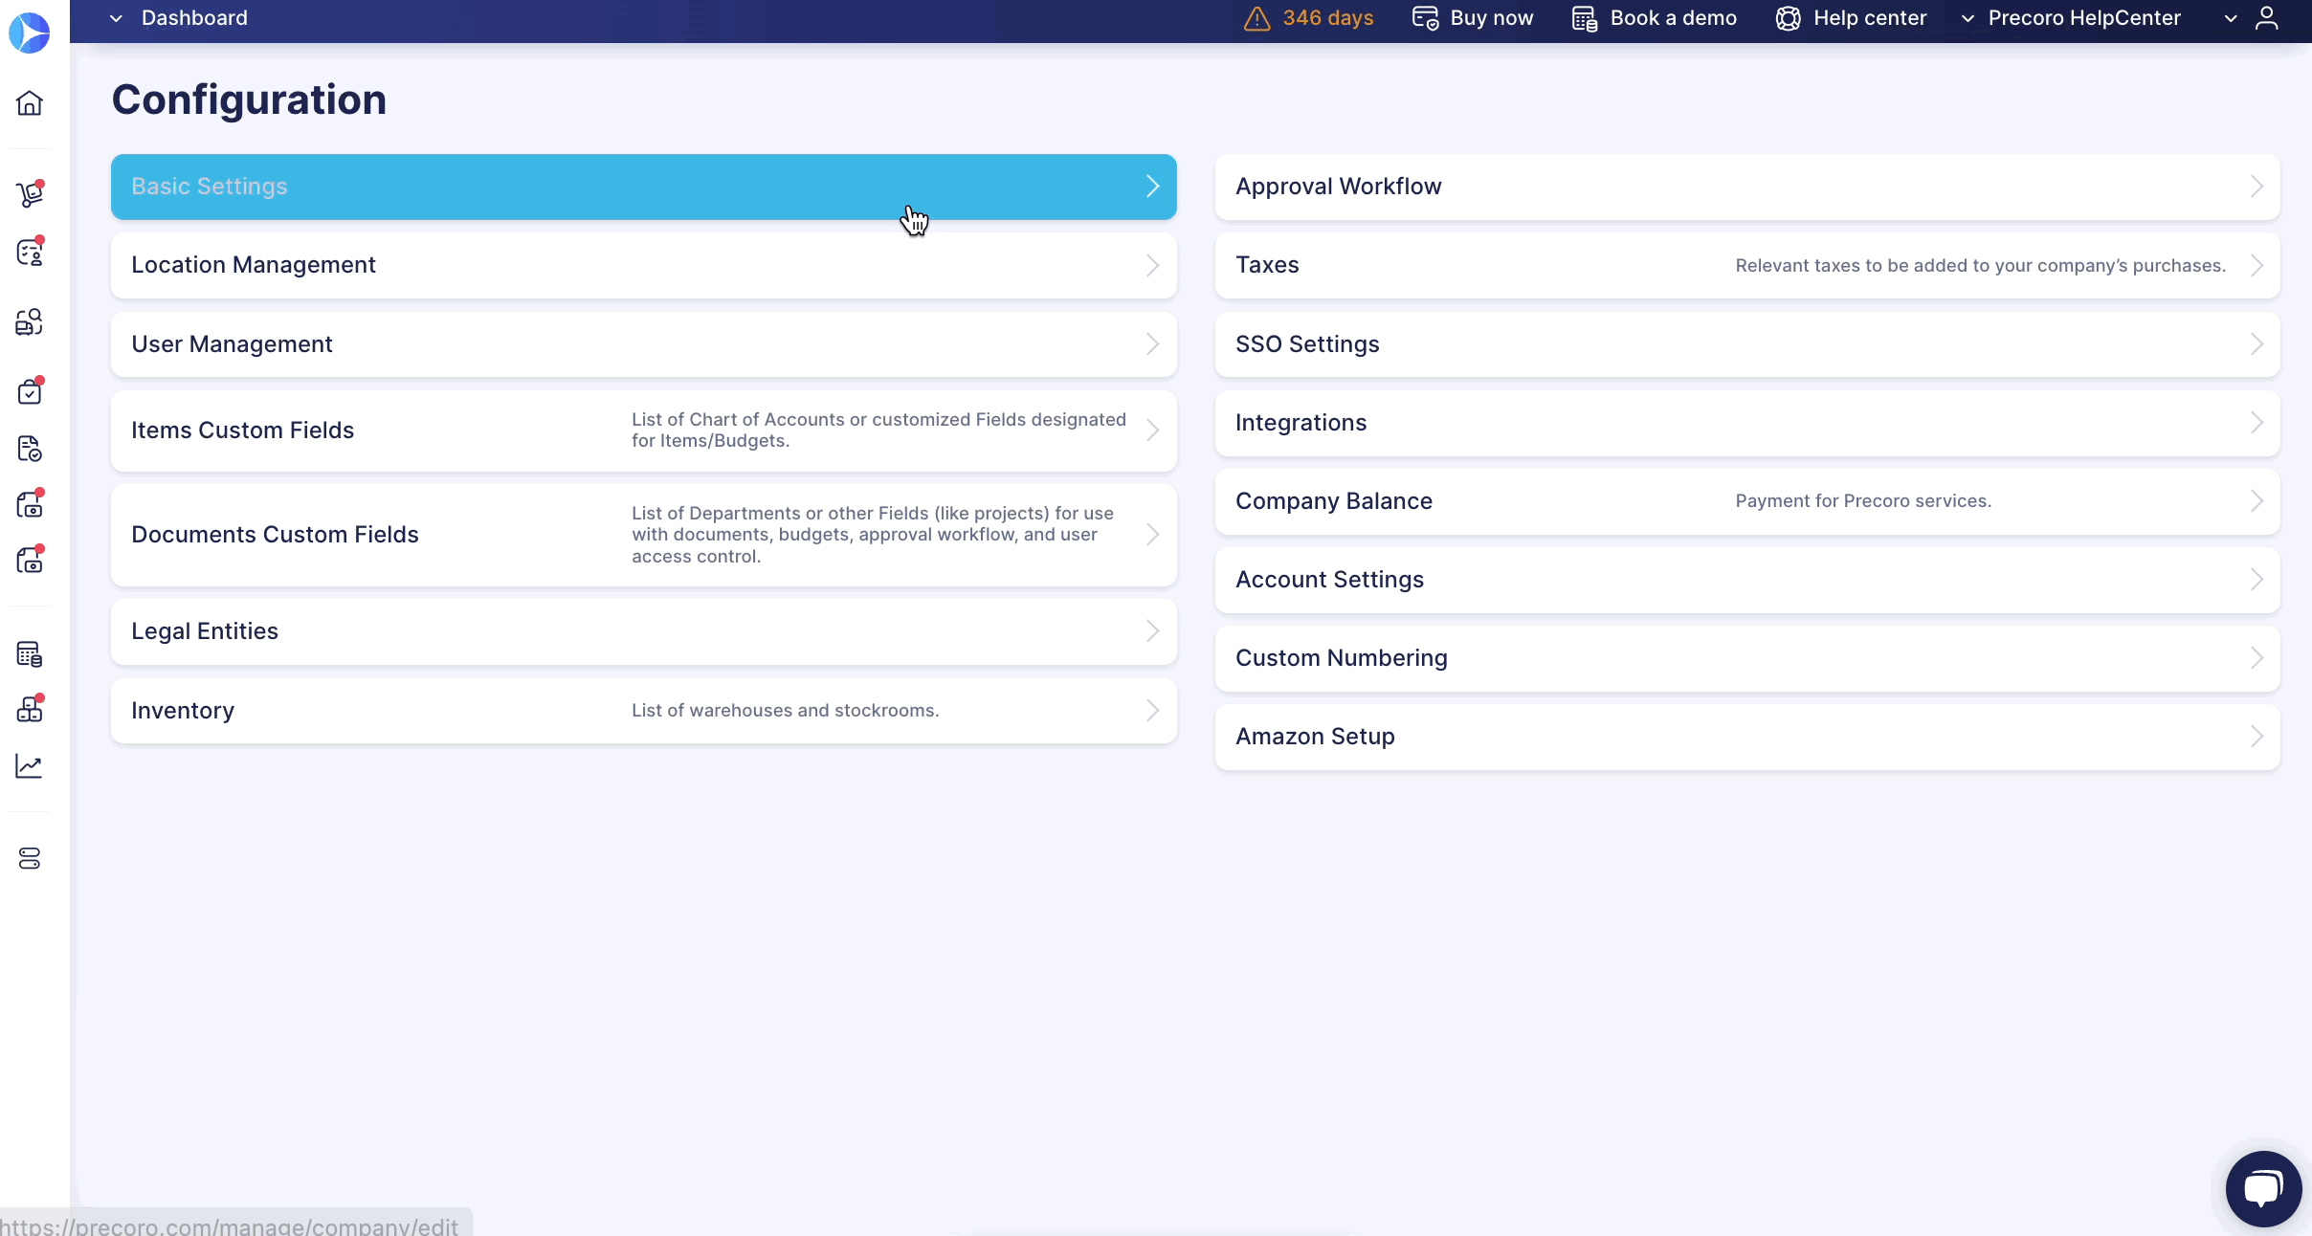Open the truck with magnifier sidebar icon
Screen dimensions: 2312x1236
pos(30,322)
